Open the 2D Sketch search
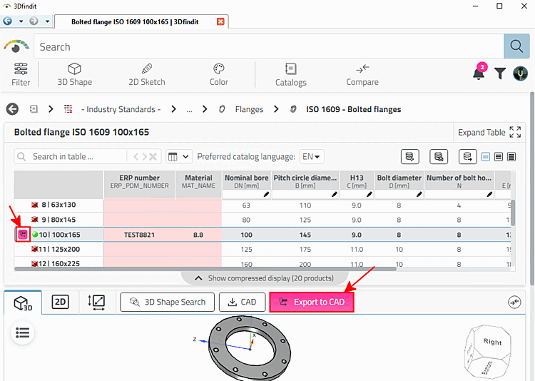This screenshot has height=381, width=535. point(147,74)
